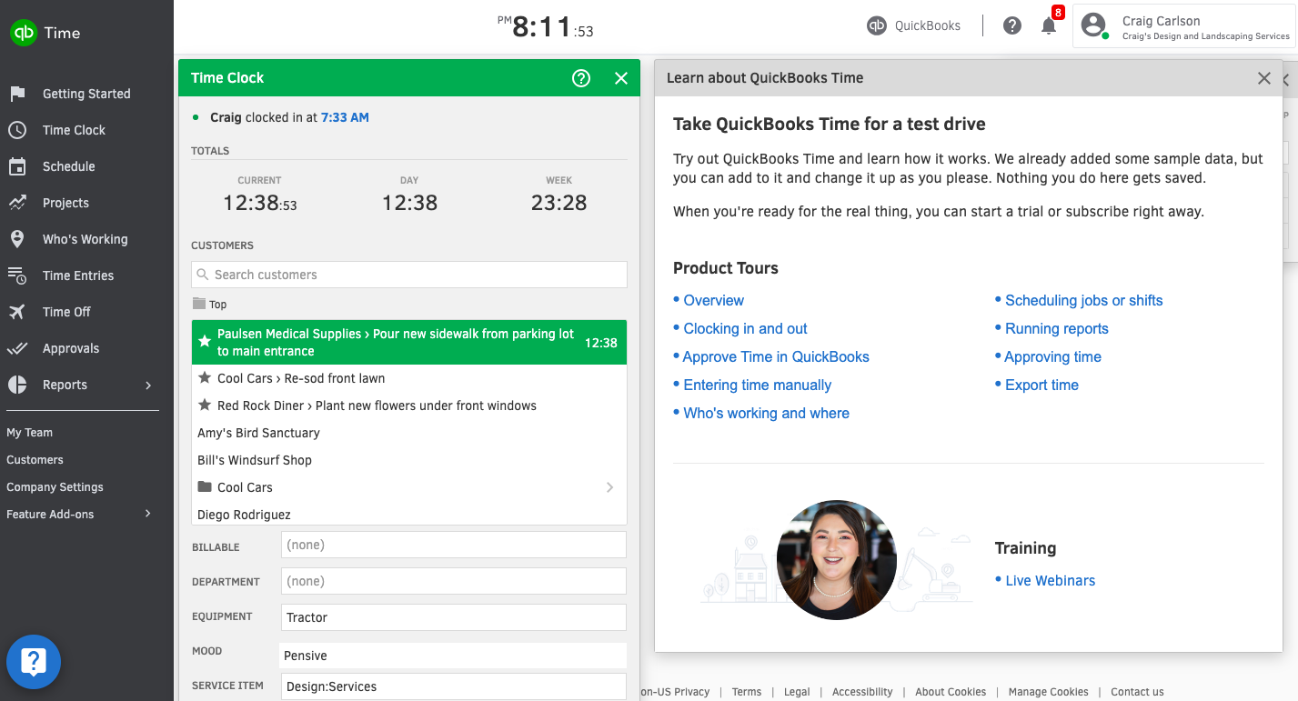The image size is (1298, 701).
Task: Click star beside Red Rock Diner job
Action: pyautogui.click(x=206, y=406)
